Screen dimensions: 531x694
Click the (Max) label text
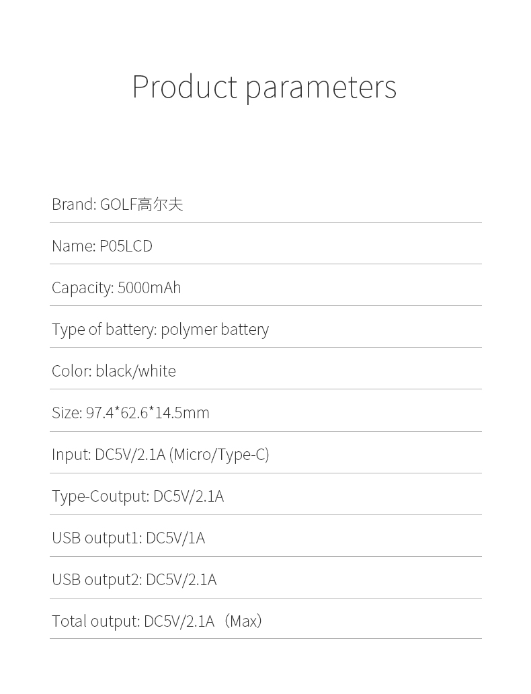coord(243,621)
